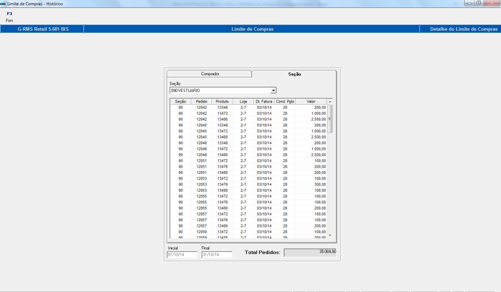Click the Cond. Pgto column header

click(285, 101)
